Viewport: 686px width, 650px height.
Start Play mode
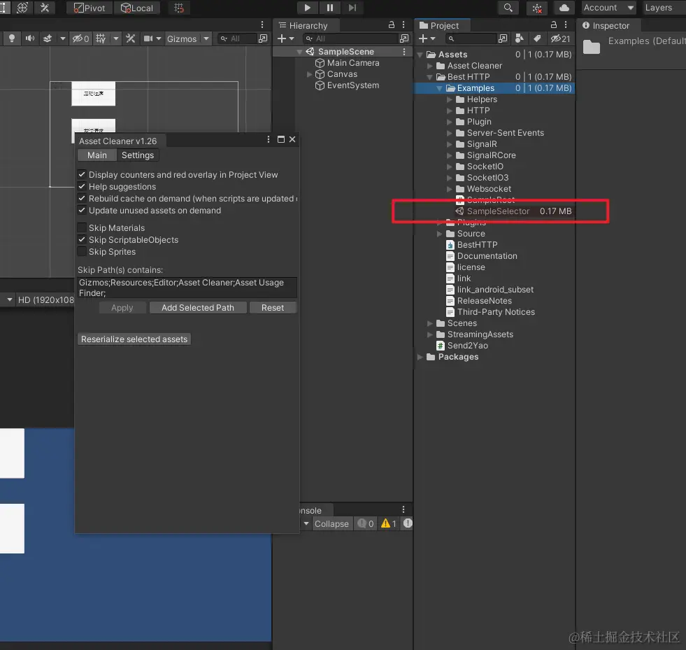tap(307, 8)
